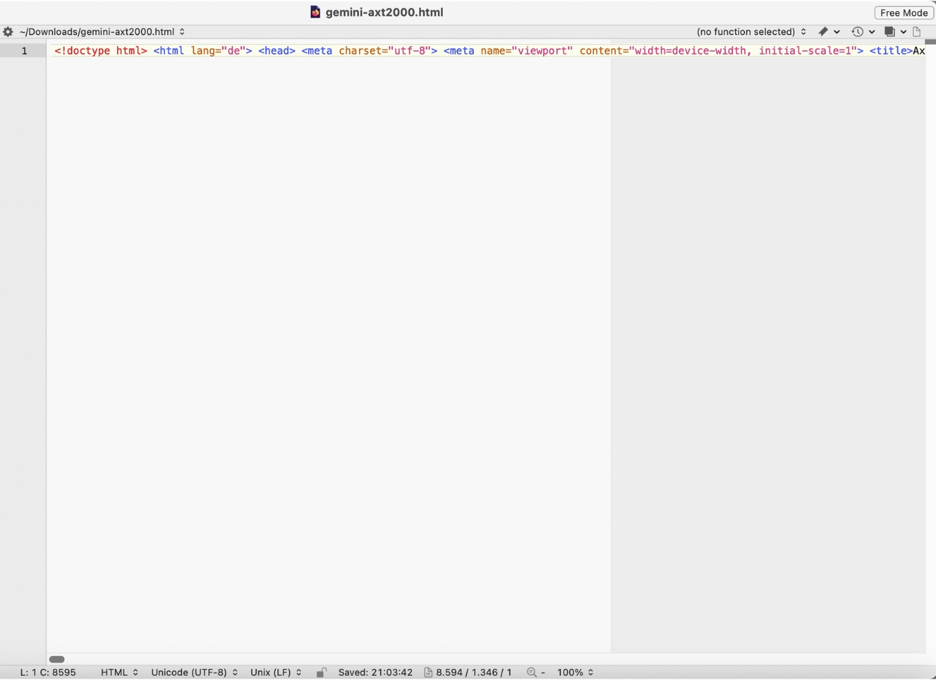Screen dimensions: 936x680
Task: Click line number 1 in the gutter
Action: [24, 50]
